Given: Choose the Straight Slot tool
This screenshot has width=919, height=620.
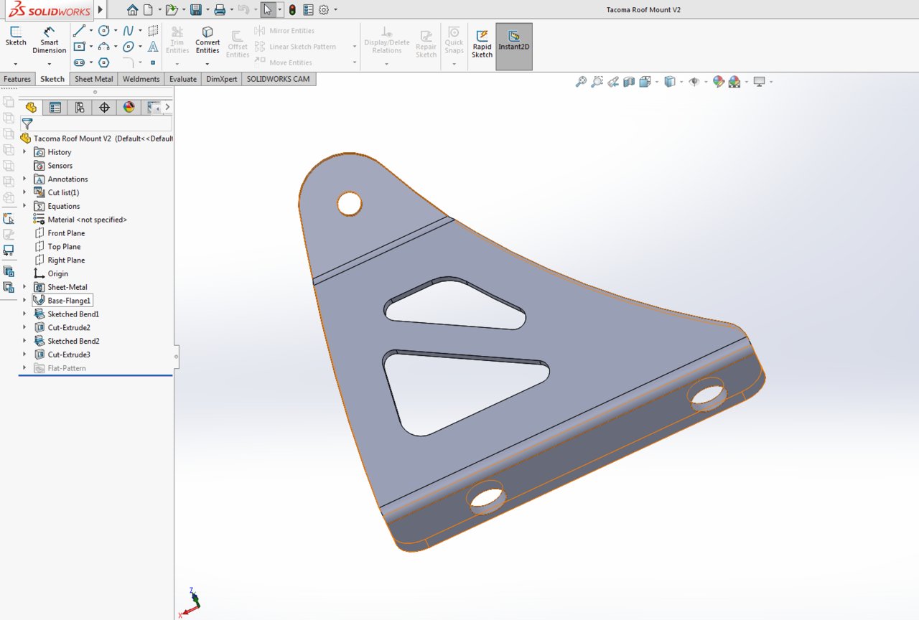Looking at the screenshot, I should click(x=79, y=62).
